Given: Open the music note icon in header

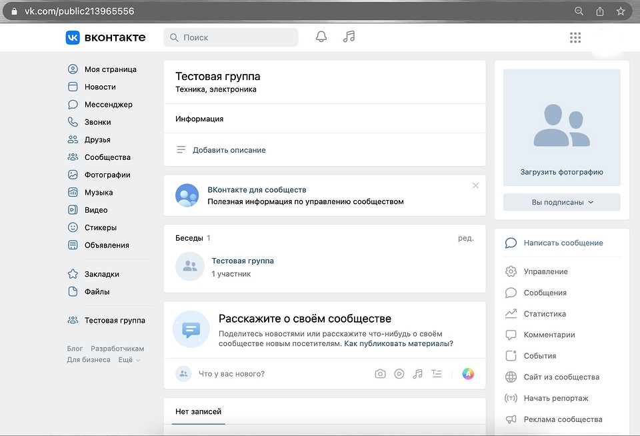Looking at the screenshot, I should (x=349, y=37).
